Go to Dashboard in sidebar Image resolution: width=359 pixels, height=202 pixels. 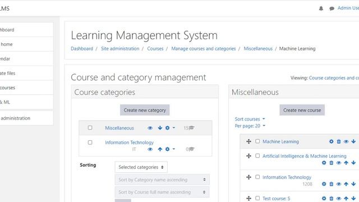(x=26, y=30)
